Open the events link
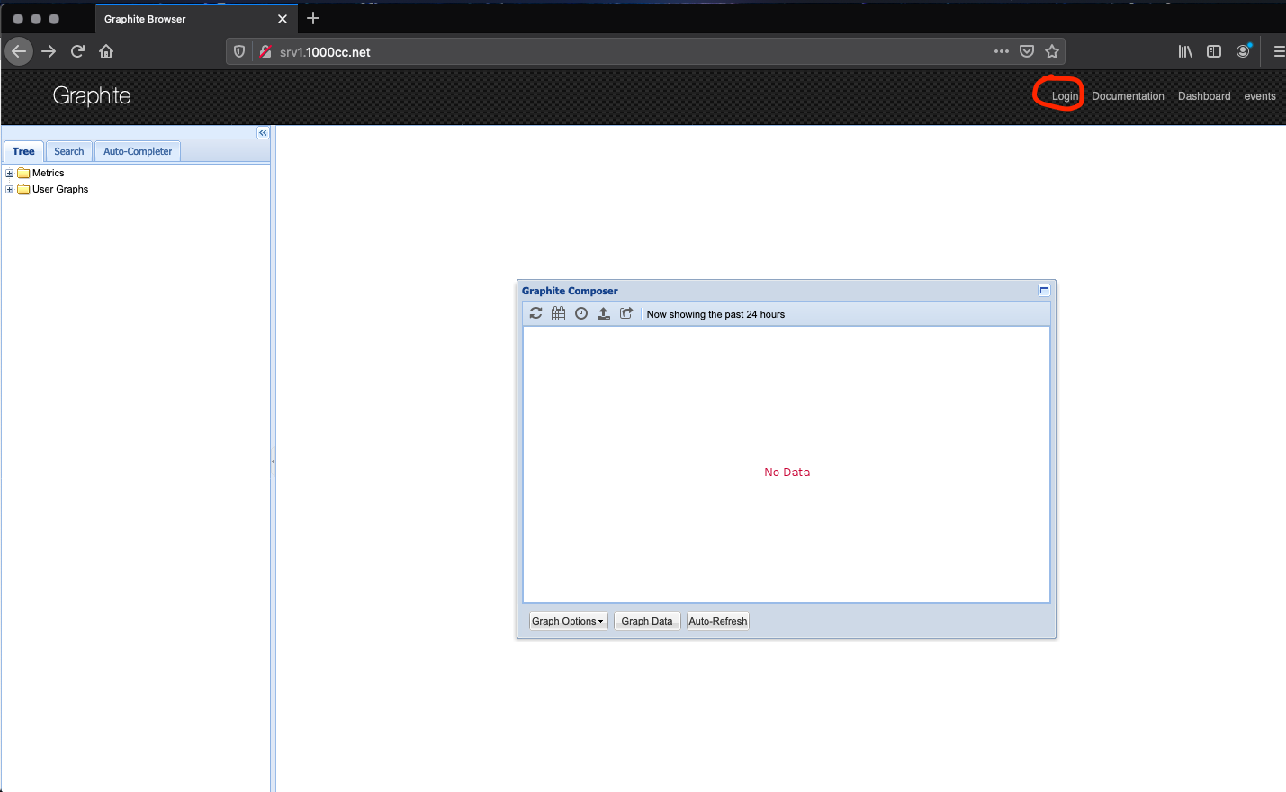Screen dimensions: 1286x792 [x=1260, y=96]
